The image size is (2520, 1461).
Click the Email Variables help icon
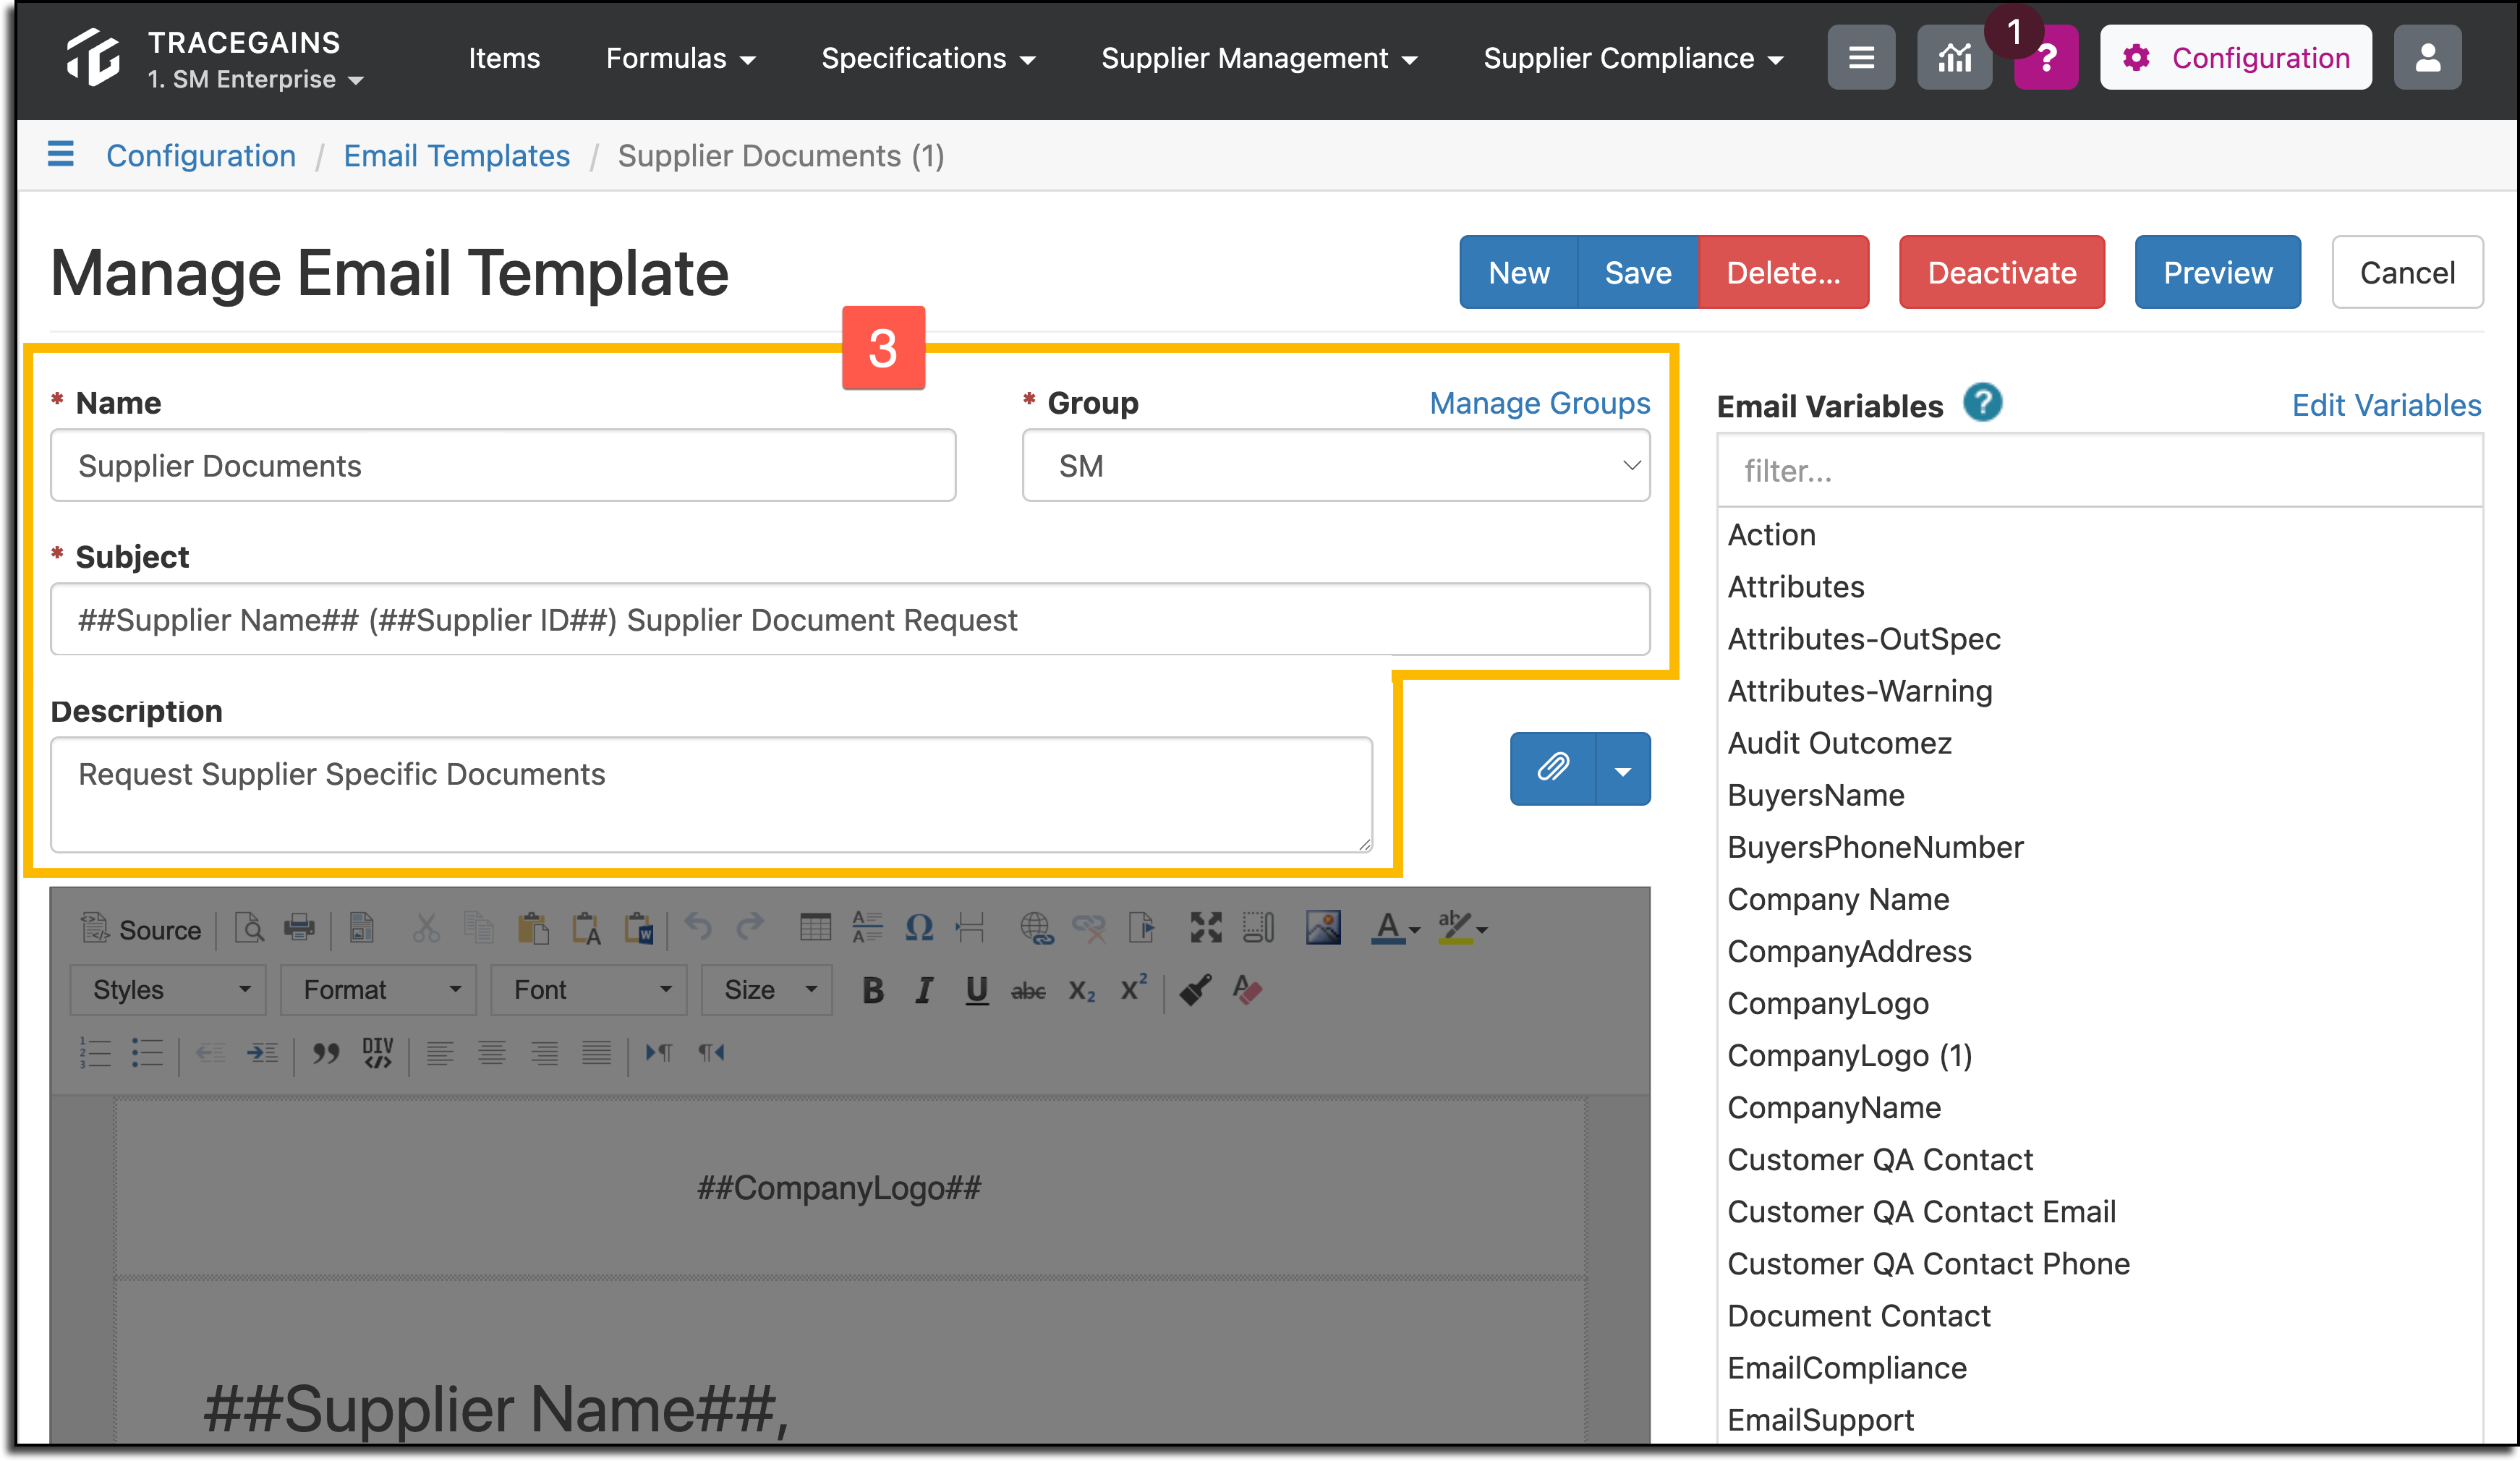coord(1982,403)
